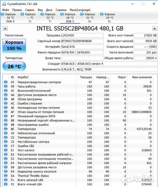Click total working time value 29630 ч
This screenshot has height=187, width=158.
(146, 58)
